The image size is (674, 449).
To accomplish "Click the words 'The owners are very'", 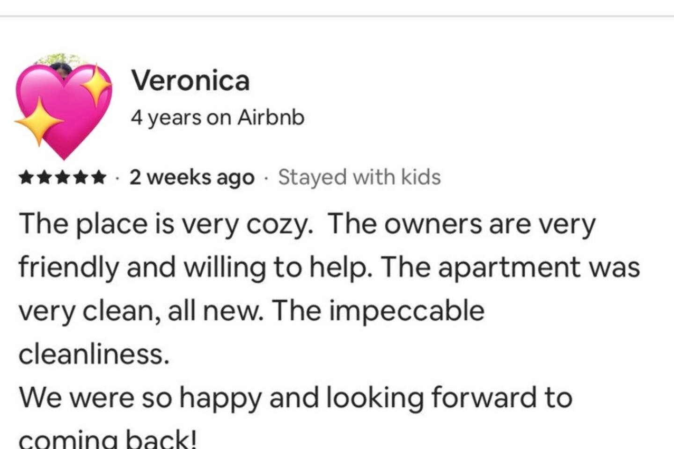I will [x=462, y=224].
